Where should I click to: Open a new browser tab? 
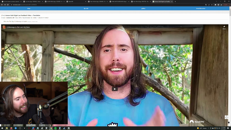(175, 1)
